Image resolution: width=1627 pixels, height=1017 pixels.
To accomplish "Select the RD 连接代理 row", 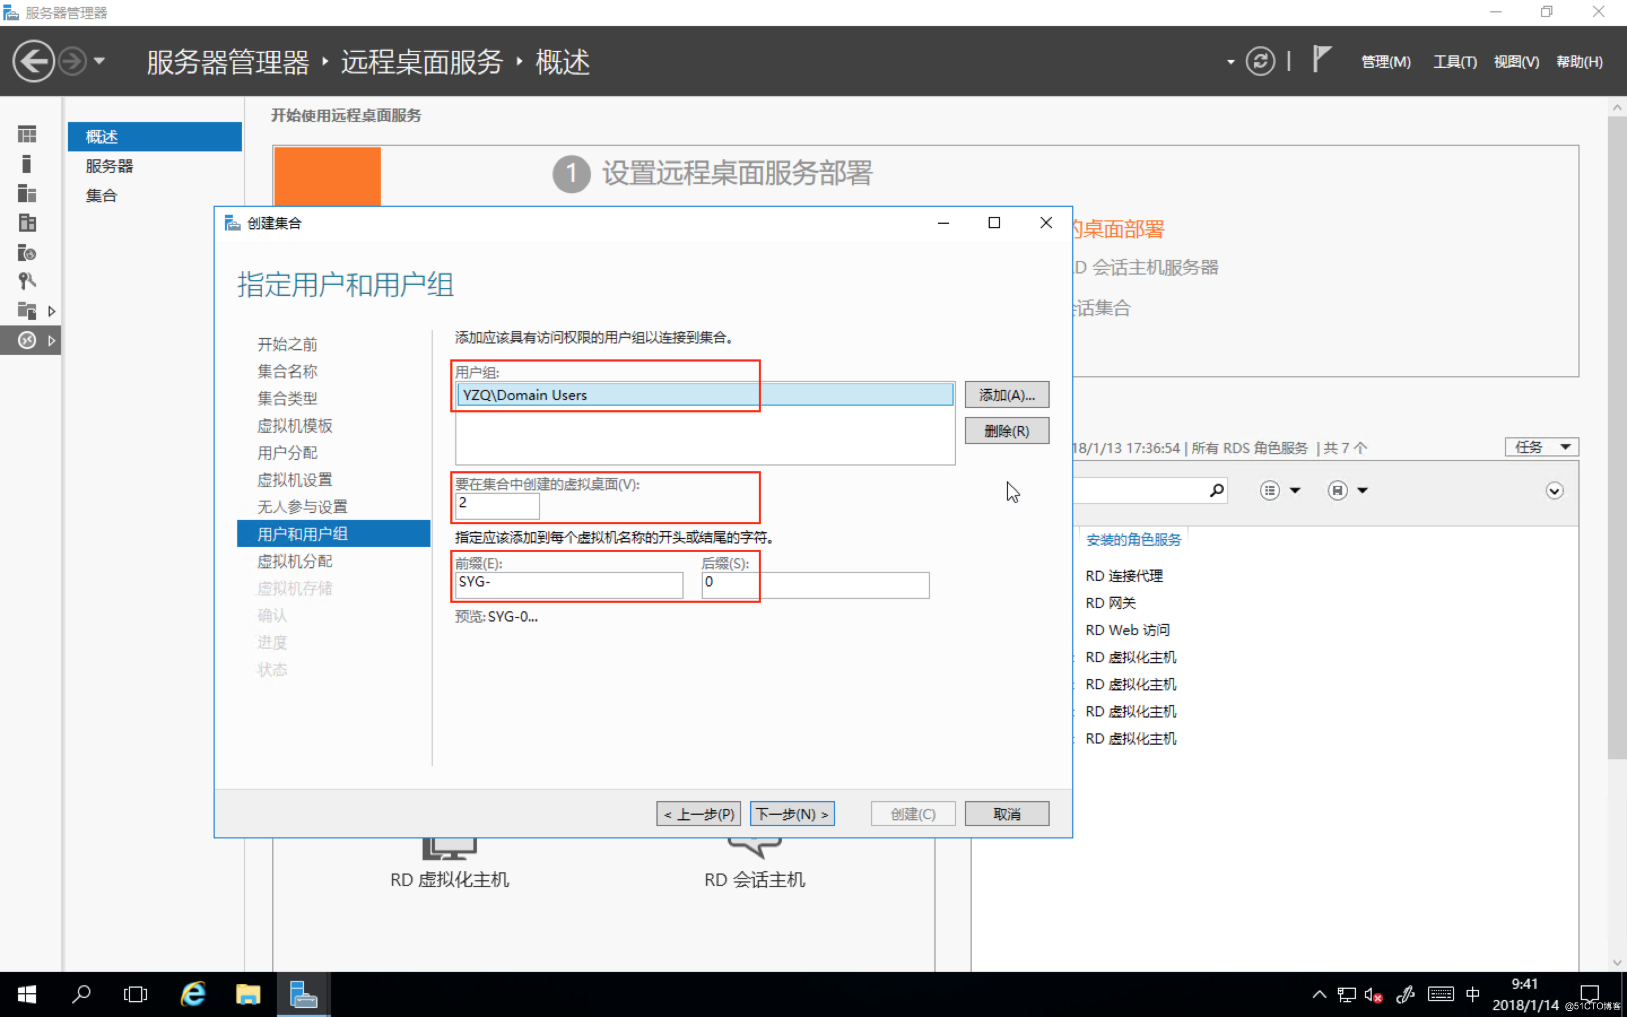I will (x=1124, y=576).
